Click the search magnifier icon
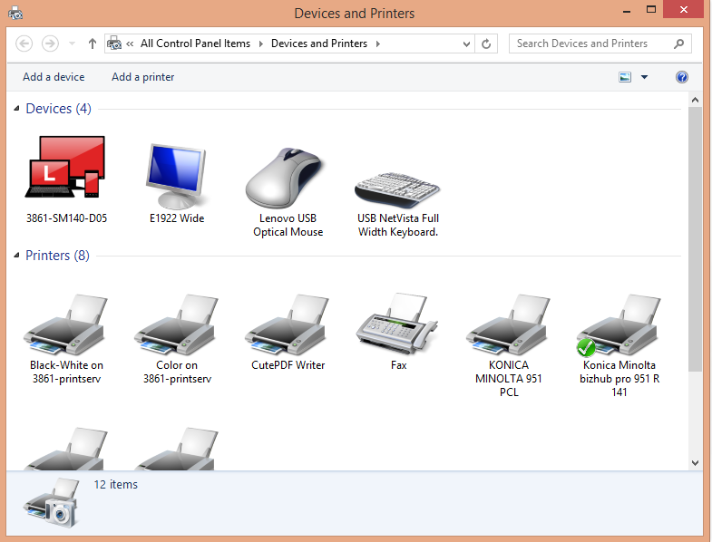Viewport: 712px width, 542px height. pyautogui.click(x=678, y=44)
